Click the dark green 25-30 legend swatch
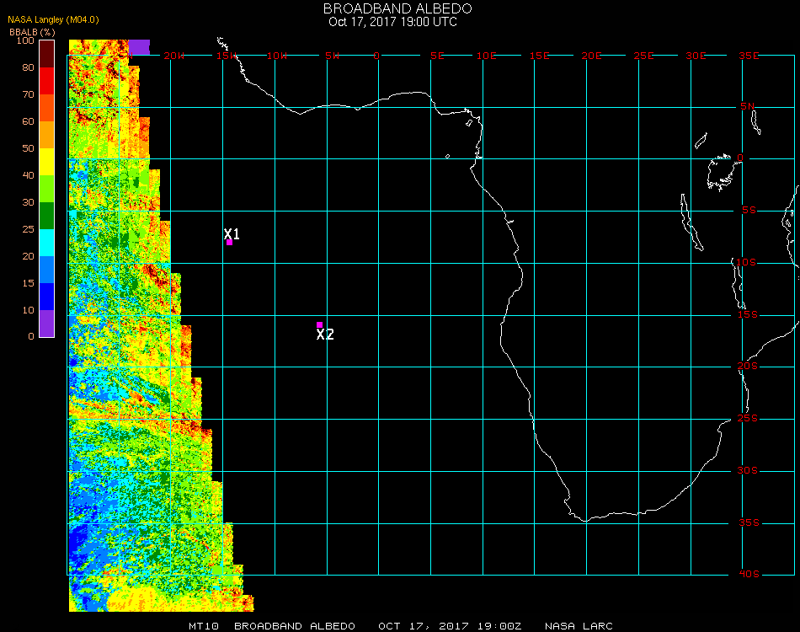This screenshot has width=800, height=632. [x=47, y=216]
